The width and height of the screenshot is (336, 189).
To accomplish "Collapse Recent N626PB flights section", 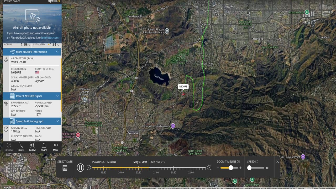I will pos(32,96).
